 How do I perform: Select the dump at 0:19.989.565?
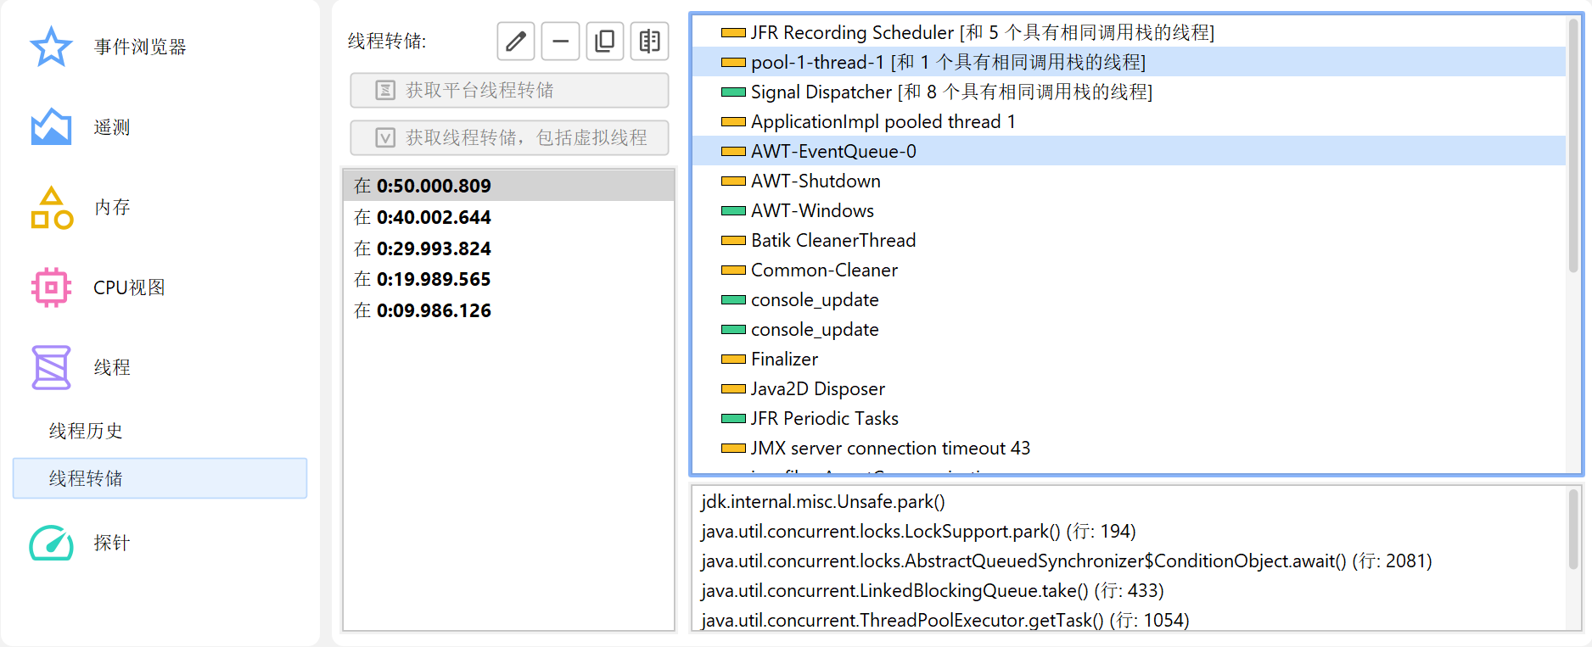tap(508, 279)
